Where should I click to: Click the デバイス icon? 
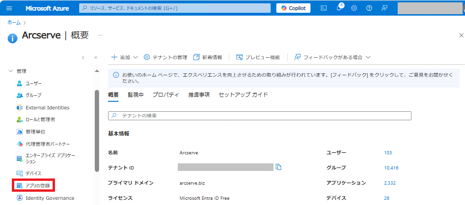click(x=19, y=173)
